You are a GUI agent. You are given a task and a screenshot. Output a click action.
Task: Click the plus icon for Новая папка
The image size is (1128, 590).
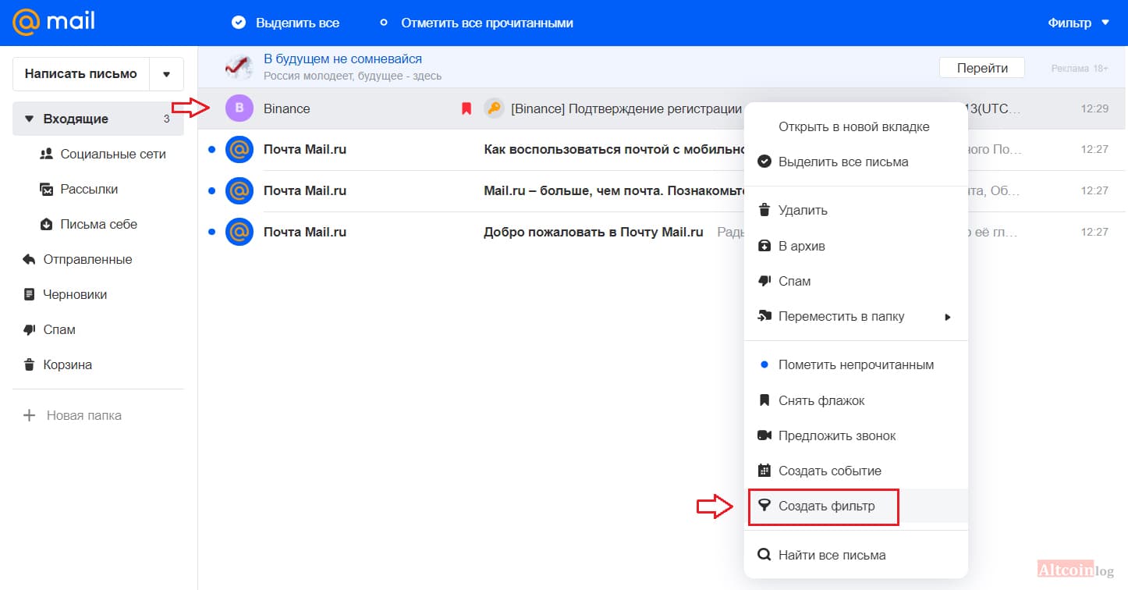tap(30, 415)
